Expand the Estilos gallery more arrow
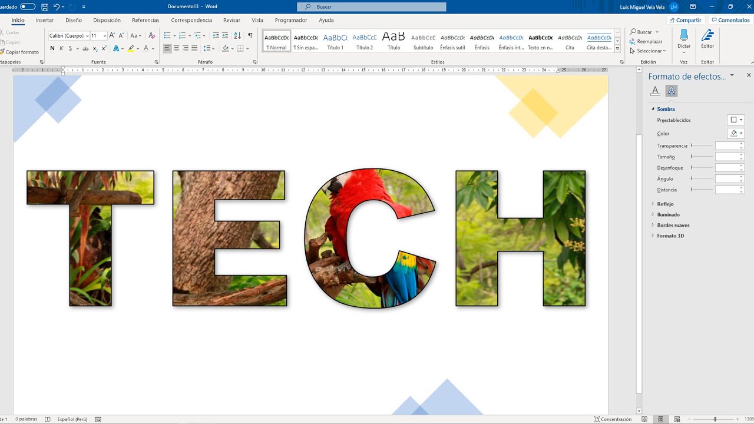The image size is (754, 424). 617,49
